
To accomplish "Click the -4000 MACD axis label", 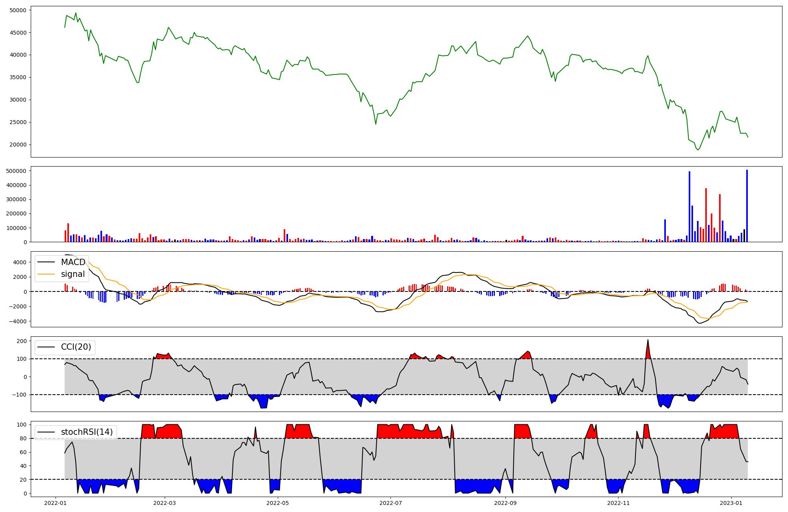I will point(17,321).
